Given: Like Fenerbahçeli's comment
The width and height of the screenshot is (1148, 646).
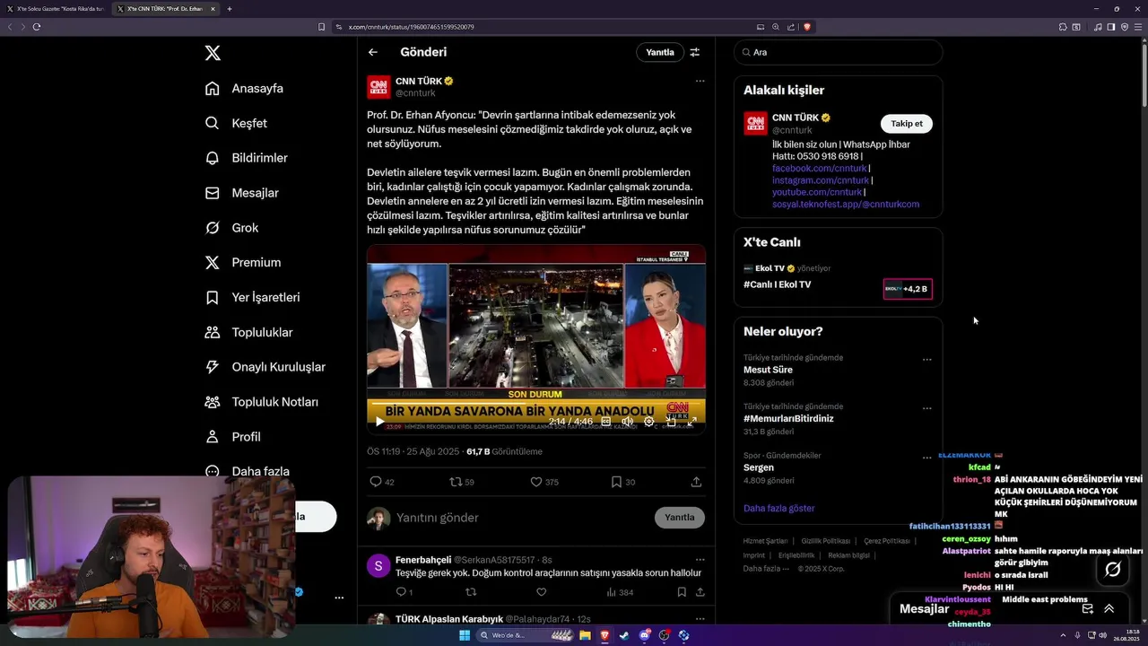Looking at the screenshot, I should [x=541, y=592].
